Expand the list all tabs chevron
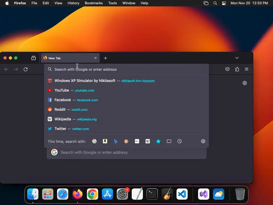The image size is (273, 205). click(237, 58)
